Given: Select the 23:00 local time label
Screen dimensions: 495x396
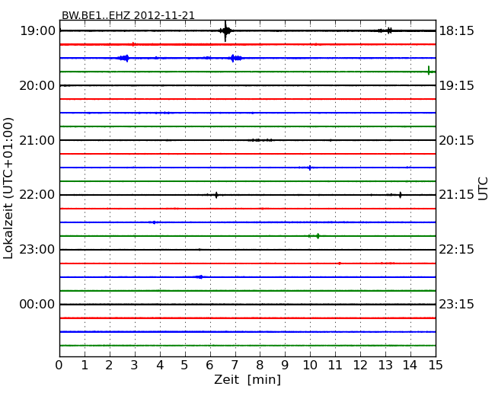Looking at the screenshot, I should (37, 250).
